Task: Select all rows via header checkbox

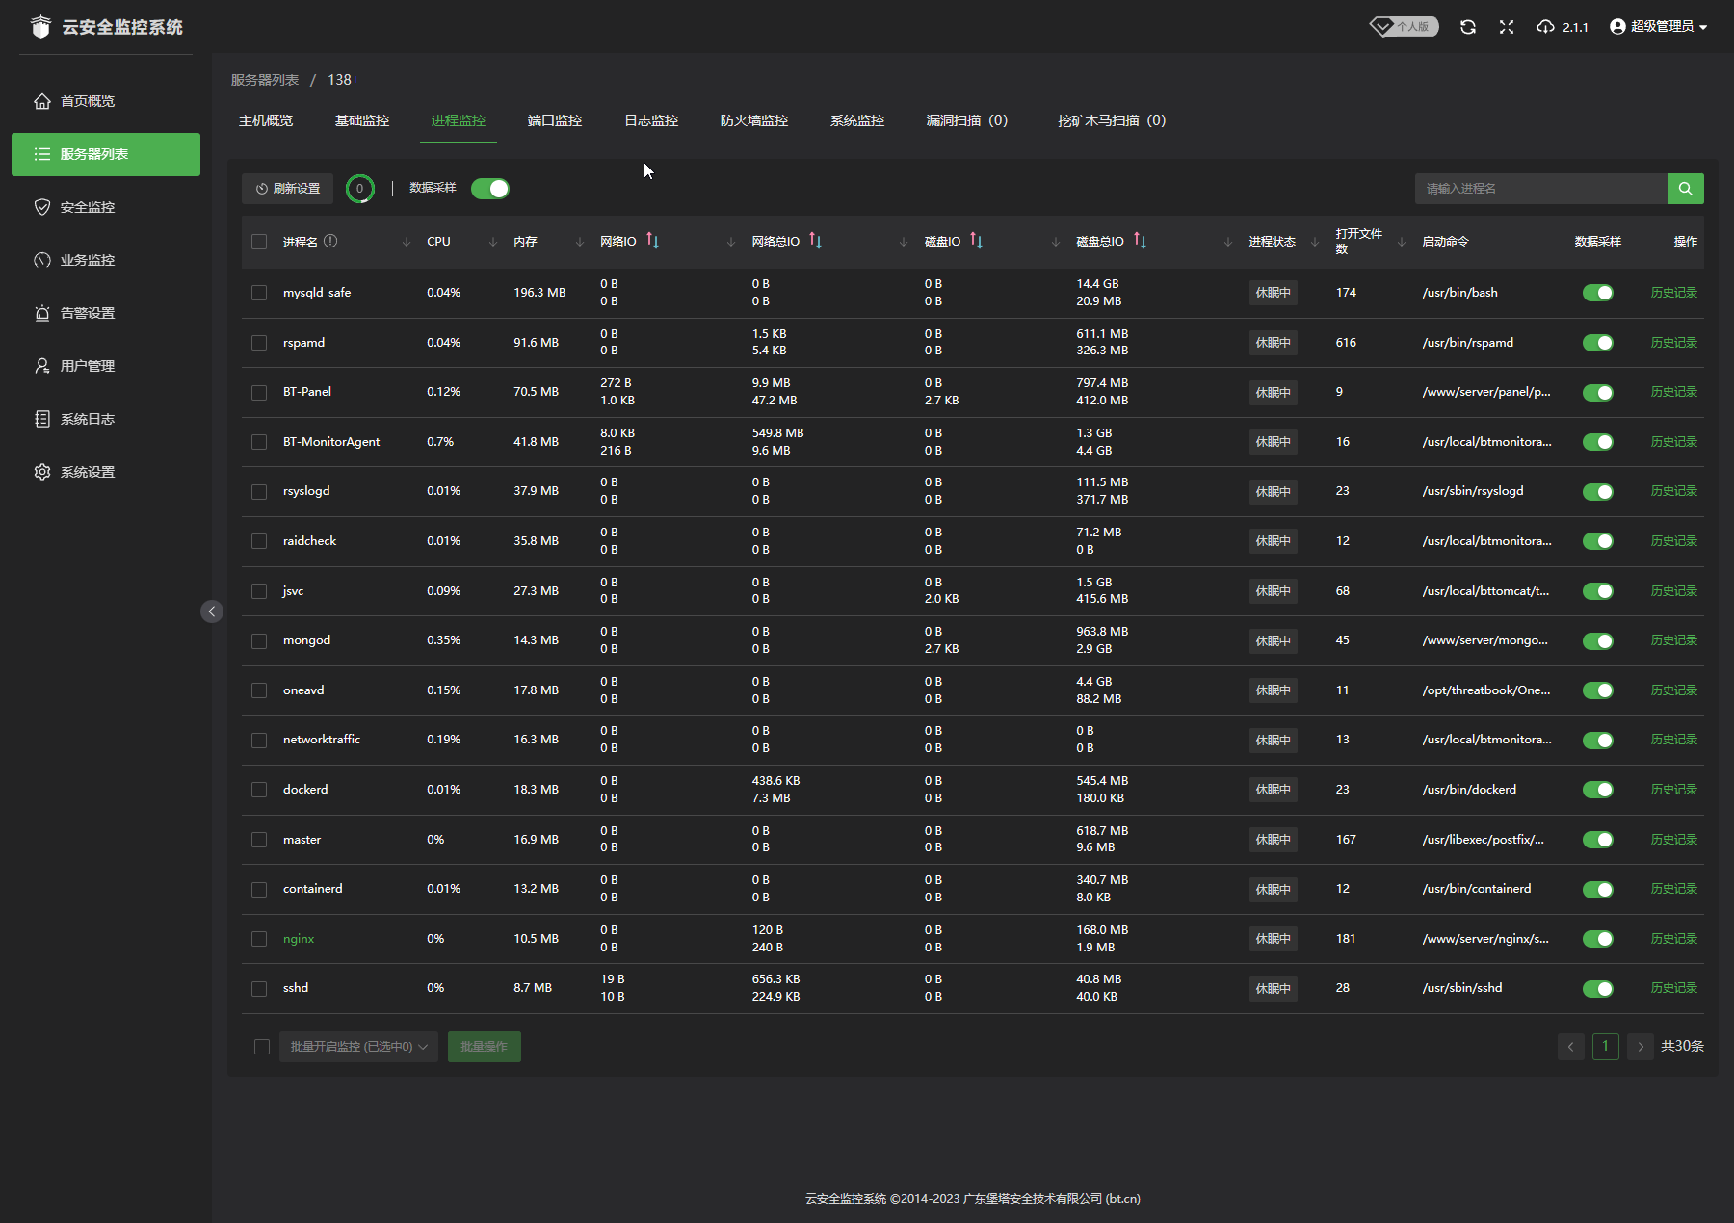Action: [259, 242]
